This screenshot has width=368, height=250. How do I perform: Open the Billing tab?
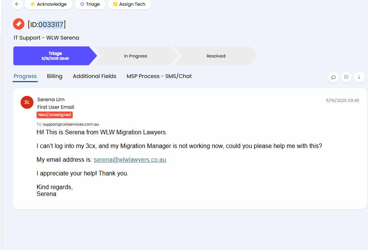click(x=55, y=76)
